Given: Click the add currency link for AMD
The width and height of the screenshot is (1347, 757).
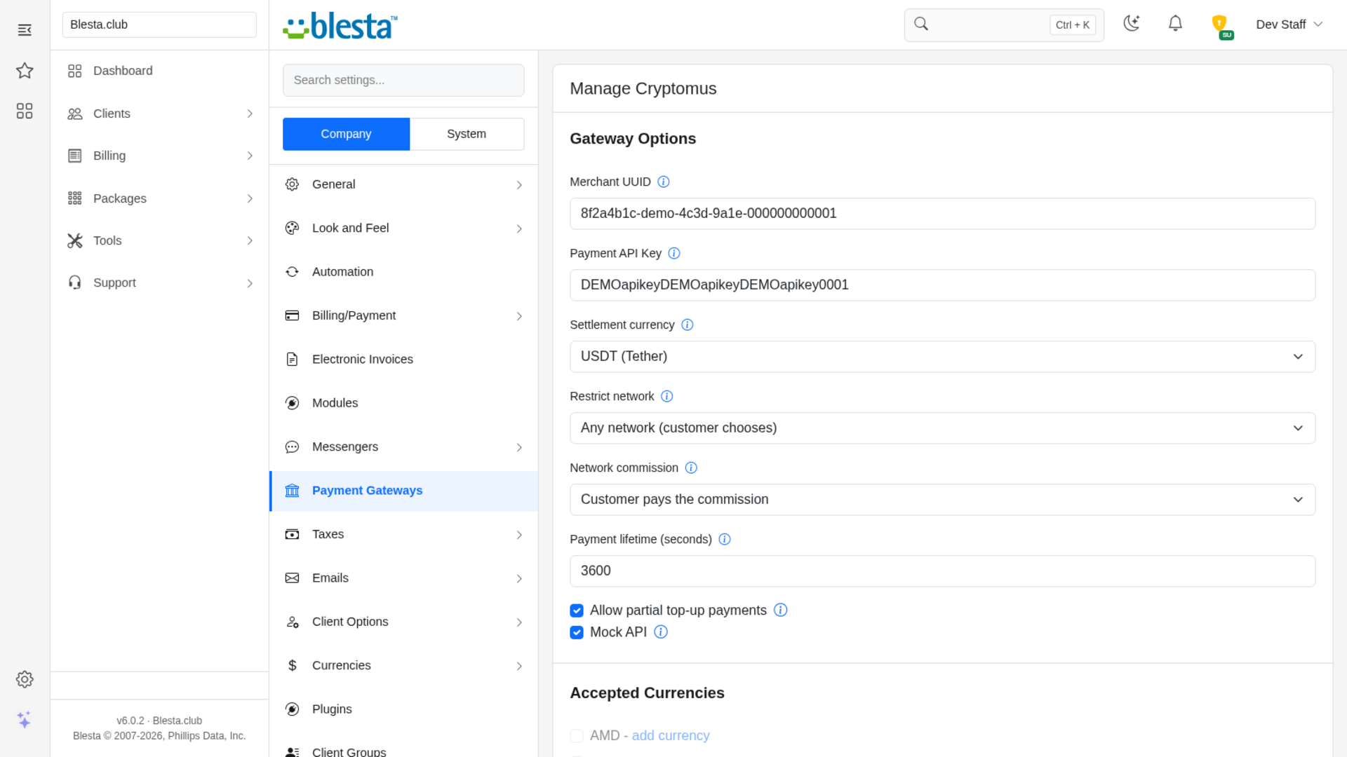Looking at the screenshot, I should pos(671,736).
